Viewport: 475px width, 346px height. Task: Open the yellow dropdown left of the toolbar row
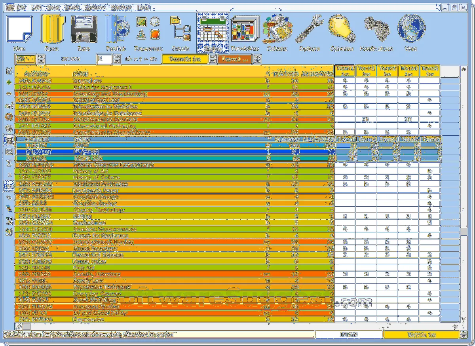25,59
